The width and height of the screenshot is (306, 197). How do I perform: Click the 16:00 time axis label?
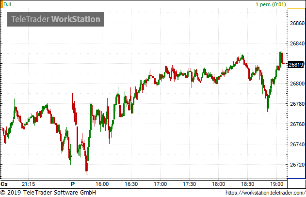[x=102, y=184]
